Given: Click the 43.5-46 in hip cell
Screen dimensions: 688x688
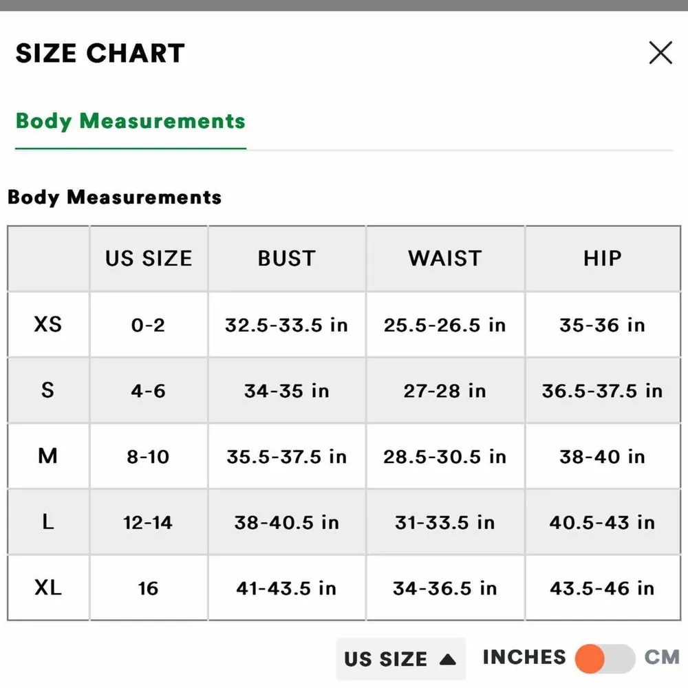Looking at the screenshot, I should 602,589.
